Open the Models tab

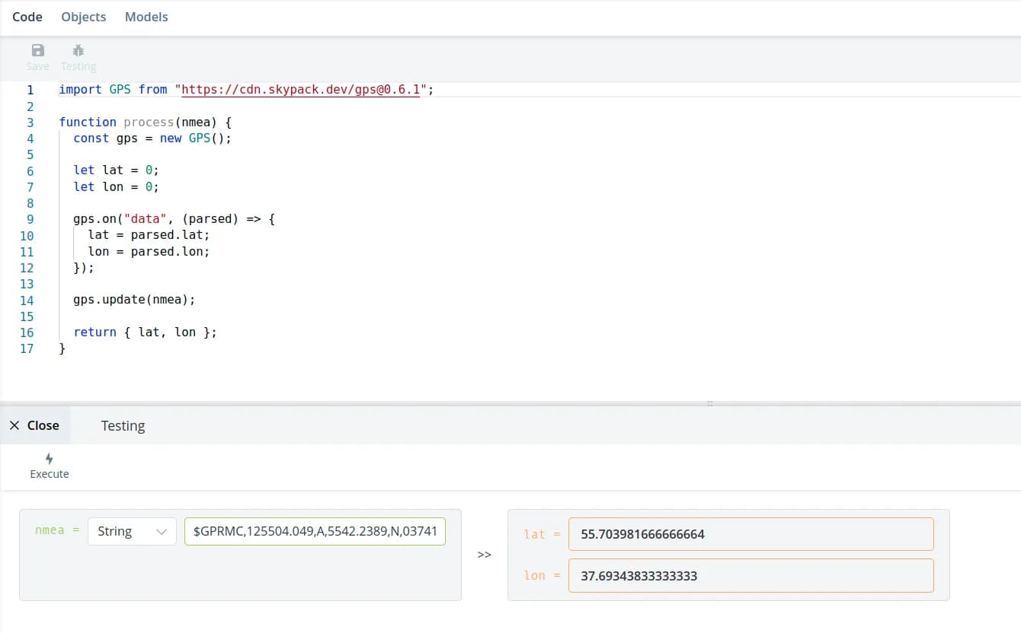pyautogui.click(x=146, y=17)
